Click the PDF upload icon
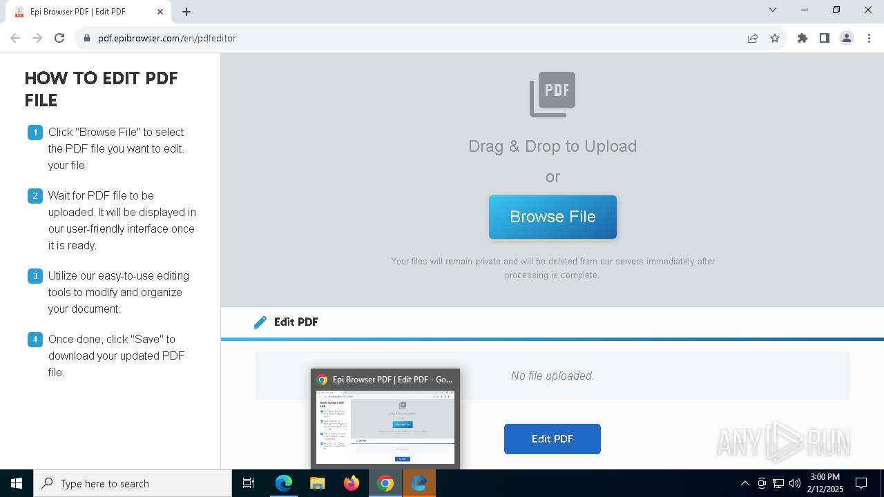Viewport: 884px width, 497px height. (552, 95)
